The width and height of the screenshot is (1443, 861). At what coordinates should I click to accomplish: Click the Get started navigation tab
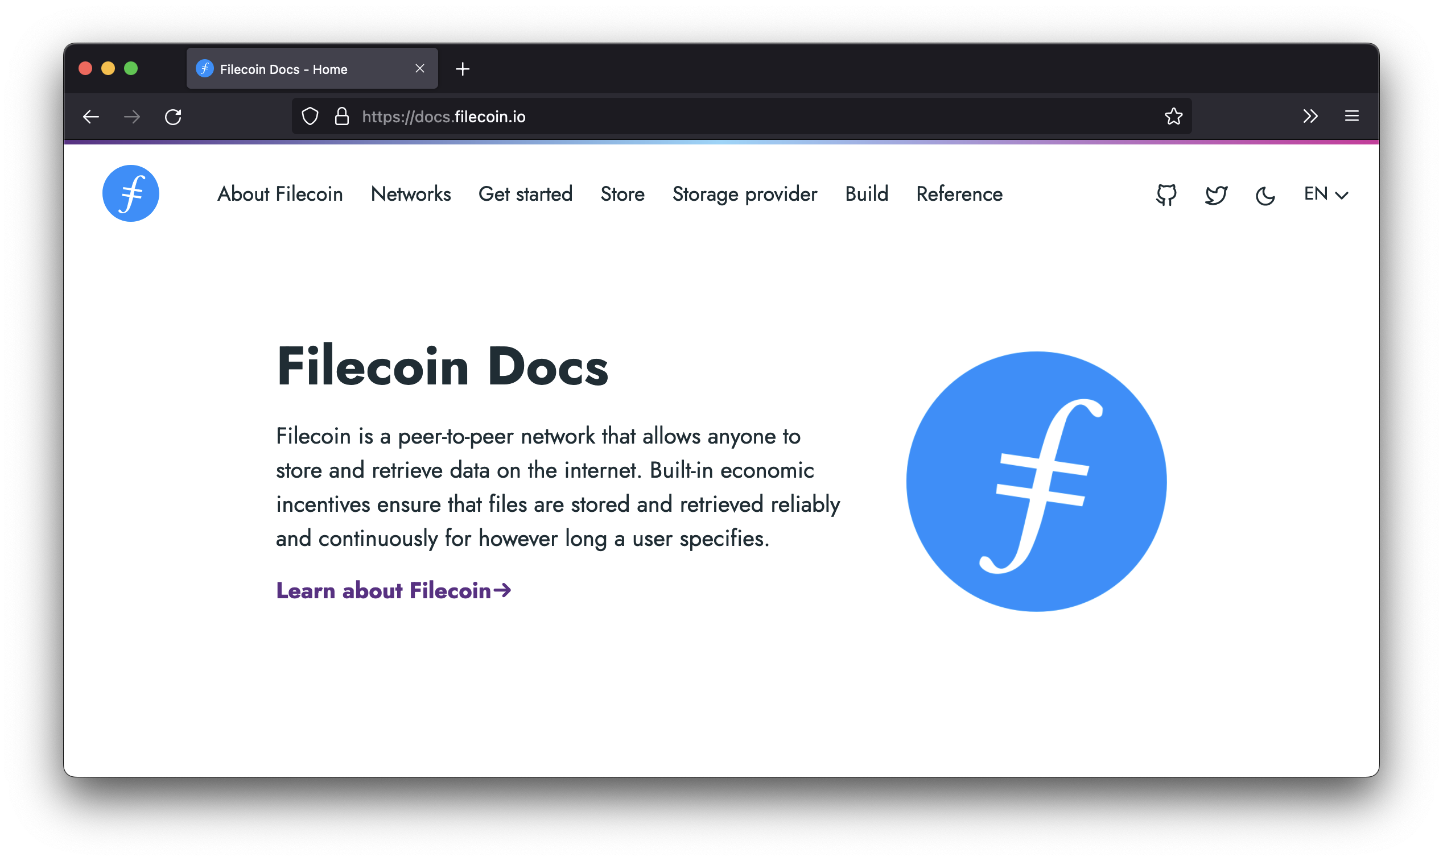[x=525, y=194]
